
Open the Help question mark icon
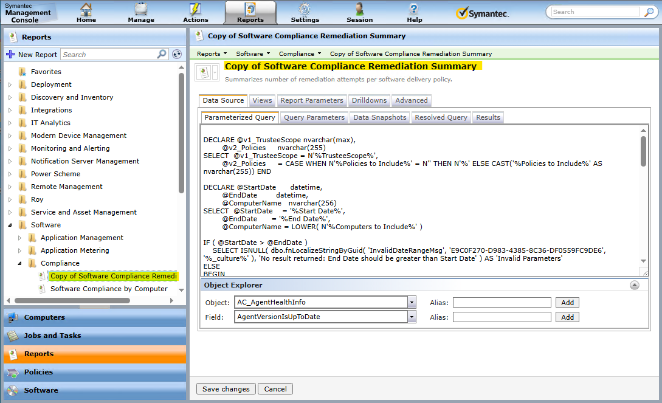pos(414,10)
